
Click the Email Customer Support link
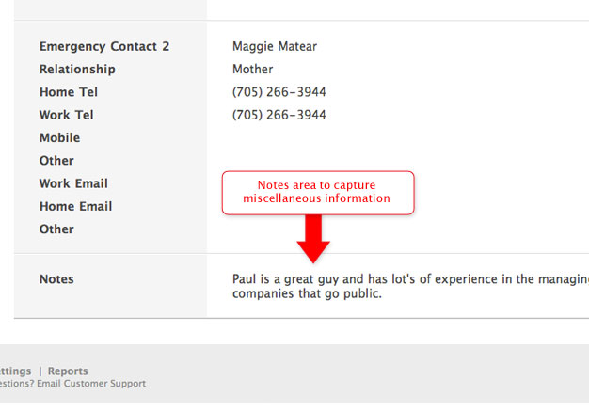coord(91,384)
